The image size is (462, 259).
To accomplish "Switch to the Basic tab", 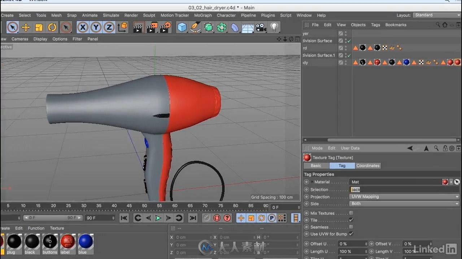I will click(x=316, y=165).
